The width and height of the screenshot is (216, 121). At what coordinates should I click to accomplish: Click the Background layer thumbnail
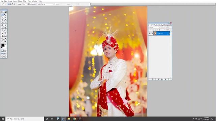155,33
